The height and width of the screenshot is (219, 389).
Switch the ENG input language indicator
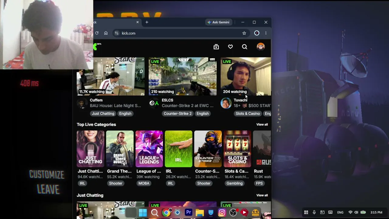(340, 212)
